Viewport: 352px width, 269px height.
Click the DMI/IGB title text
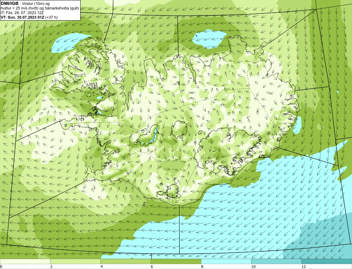[10, 4]
